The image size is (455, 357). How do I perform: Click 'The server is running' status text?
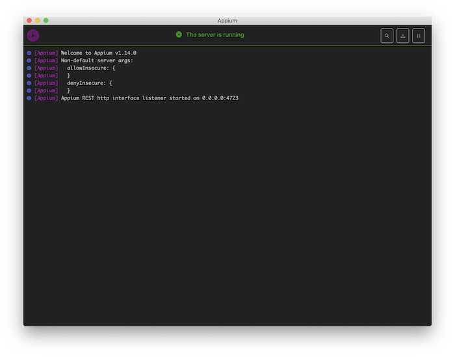tap(215, 35)
